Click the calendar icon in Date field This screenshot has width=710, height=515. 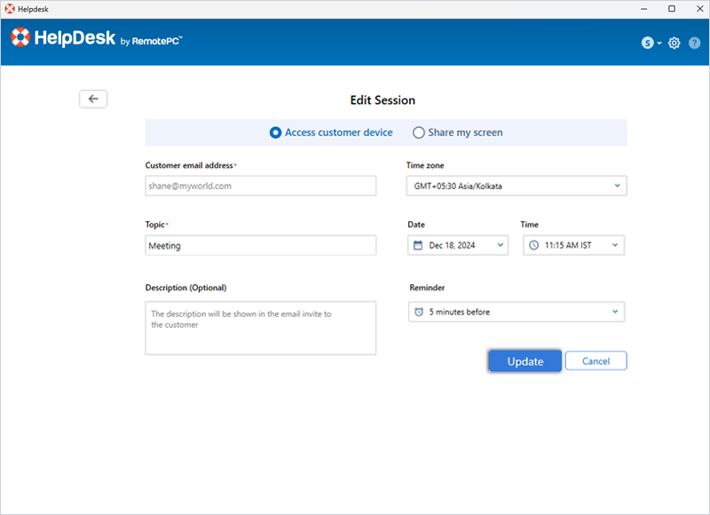(x=418, y=245)
